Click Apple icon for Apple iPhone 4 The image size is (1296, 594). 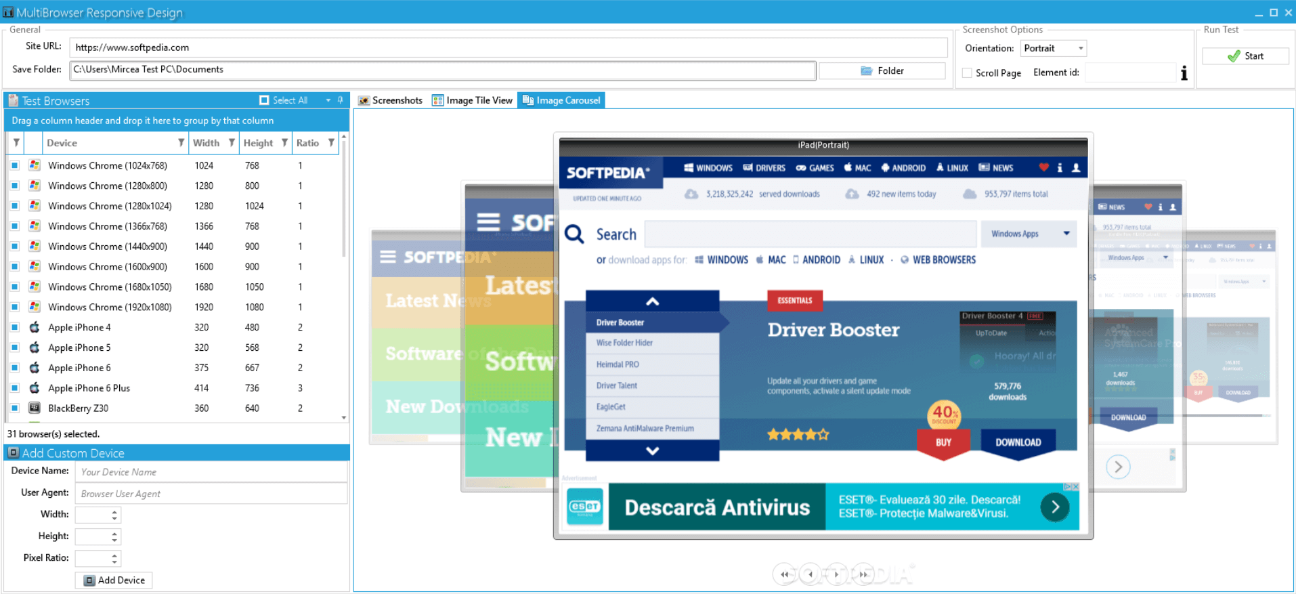[35, 327]
